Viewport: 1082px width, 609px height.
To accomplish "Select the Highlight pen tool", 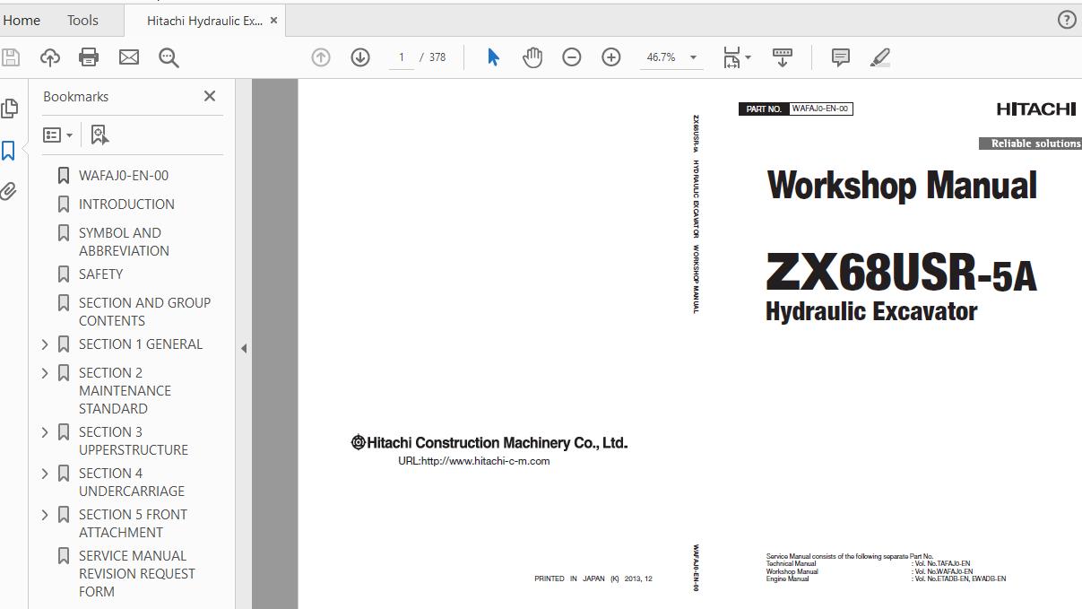I will click(880, 57).
